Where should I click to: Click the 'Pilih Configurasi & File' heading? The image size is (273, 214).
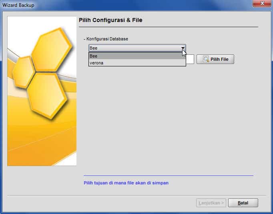tap(110, 20)
